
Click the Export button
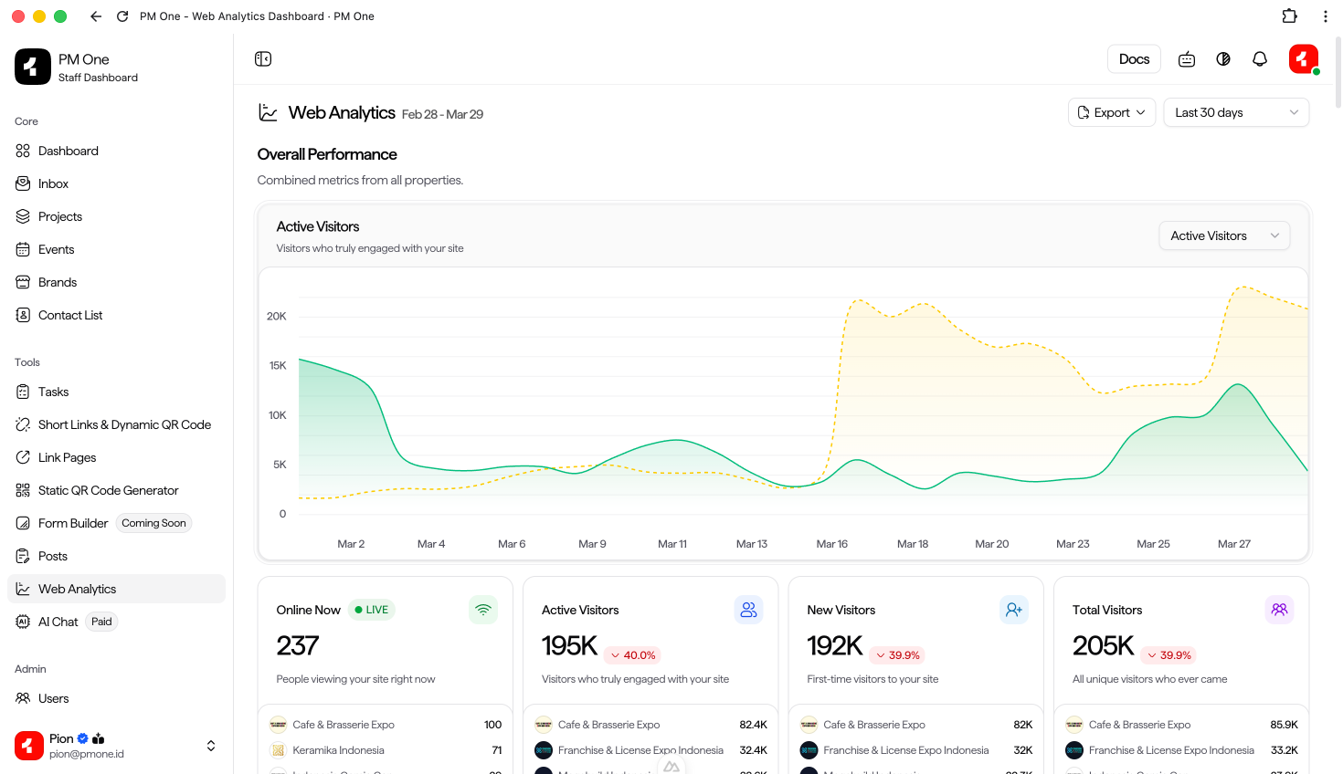point(1112,112)
